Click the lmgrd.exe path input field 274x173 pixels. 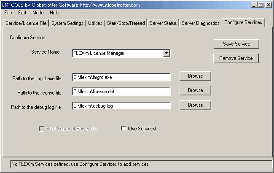pos(121,77)
